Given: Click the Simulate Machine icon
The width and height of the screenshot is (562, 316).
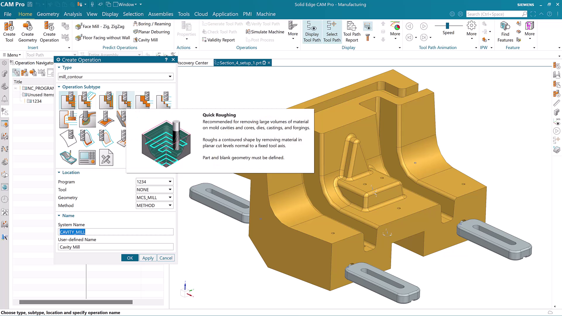Looking at the screenshot, I should pyautogui.click(x=265, y=32).
